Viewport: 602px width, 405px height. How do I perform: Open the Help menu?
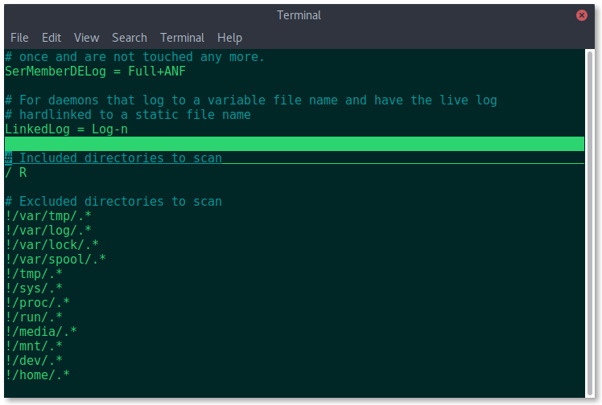tap(229, 38)
